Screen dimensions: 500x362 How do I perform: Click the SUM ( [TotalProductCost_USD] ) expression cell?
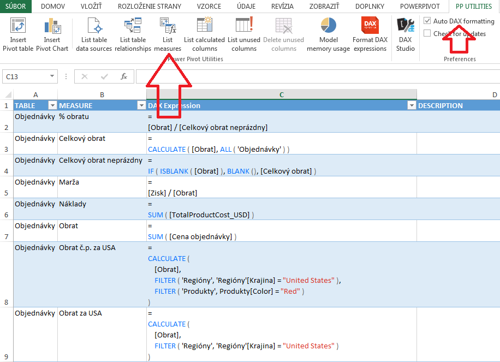click(x=282, y=209)
